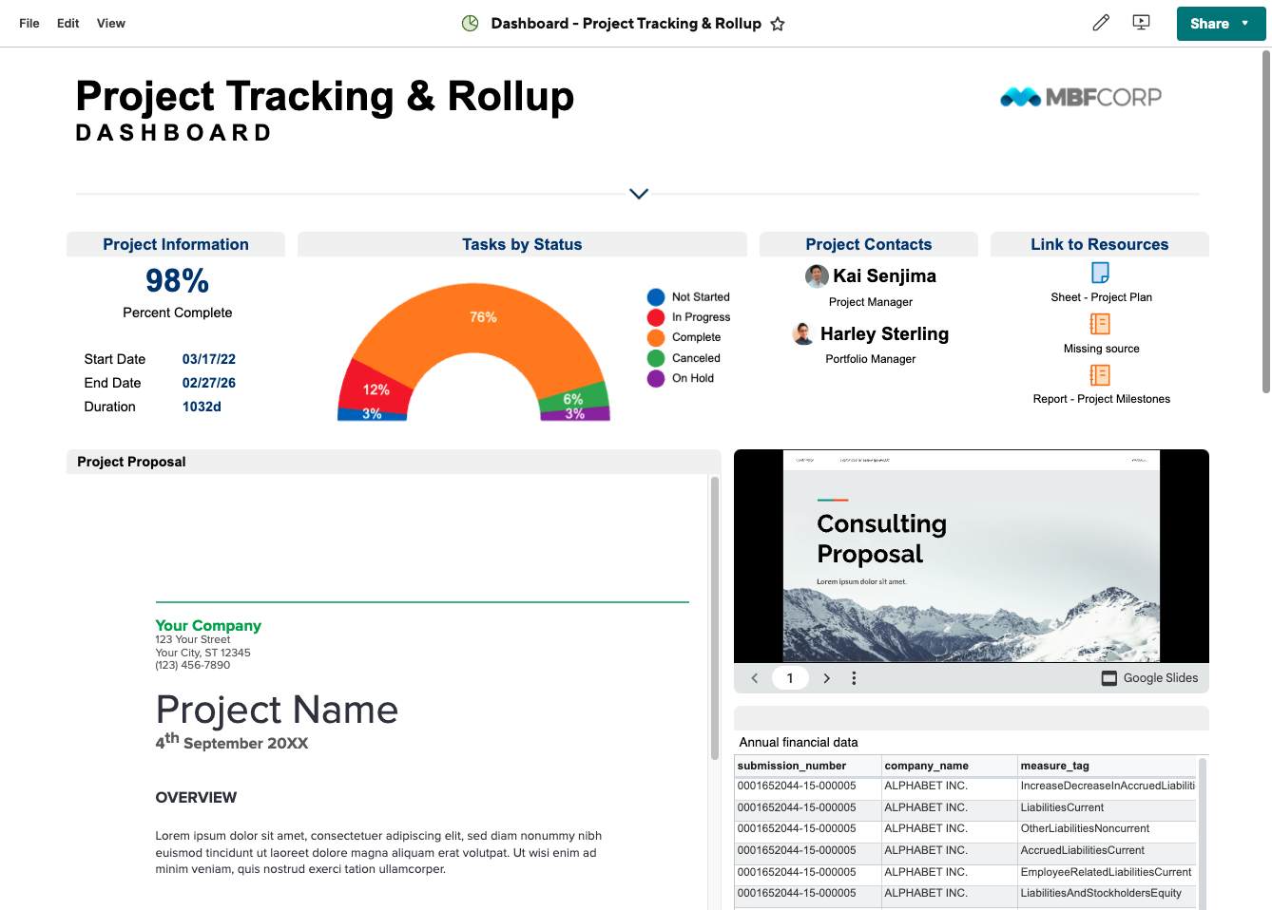The image size is (1272, 910).
Task: Go to the previous slide
Action: (x=755, y=678)
